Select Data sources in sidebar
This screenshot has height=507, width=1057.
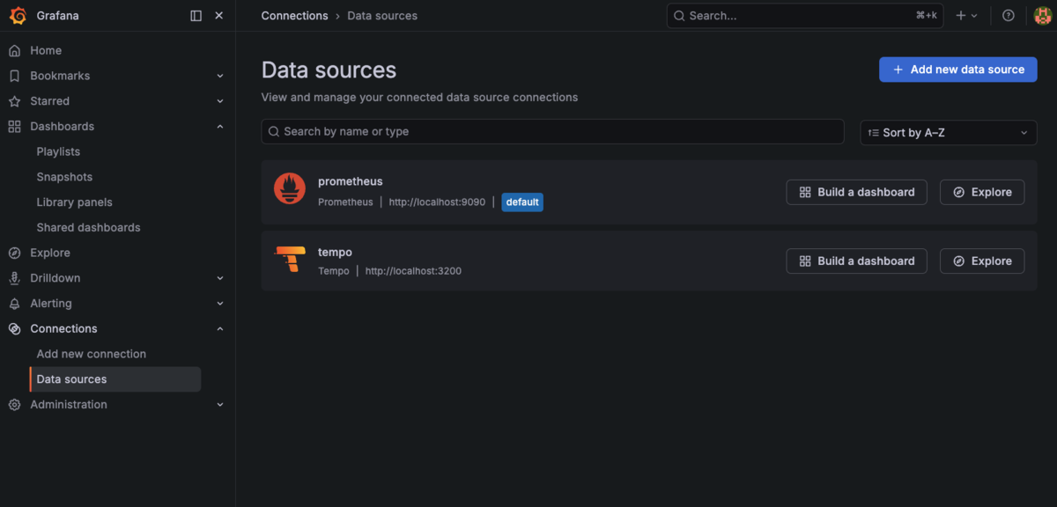[115, 379]
